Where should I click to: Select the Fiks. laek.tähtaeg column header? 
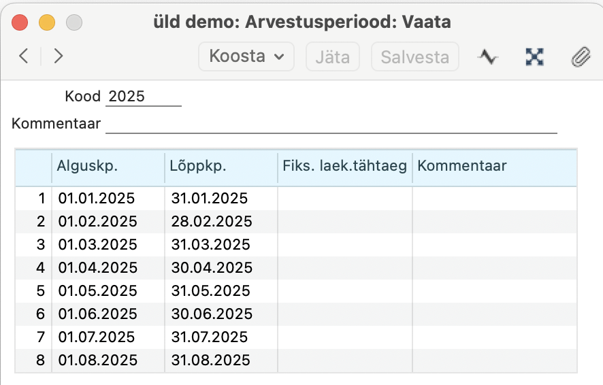point(345,166)
